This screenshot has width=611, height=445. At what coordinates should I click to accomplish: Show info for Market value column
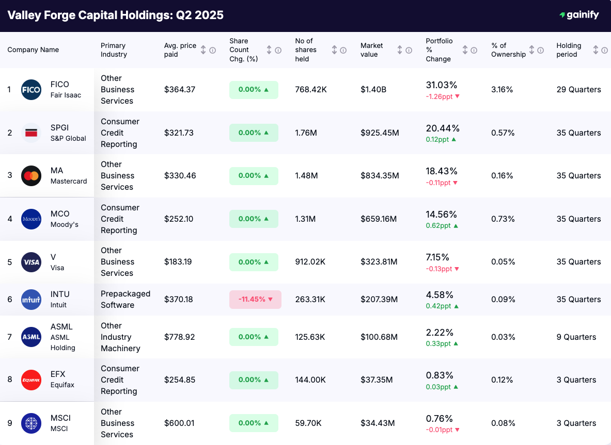pos(409,50)
